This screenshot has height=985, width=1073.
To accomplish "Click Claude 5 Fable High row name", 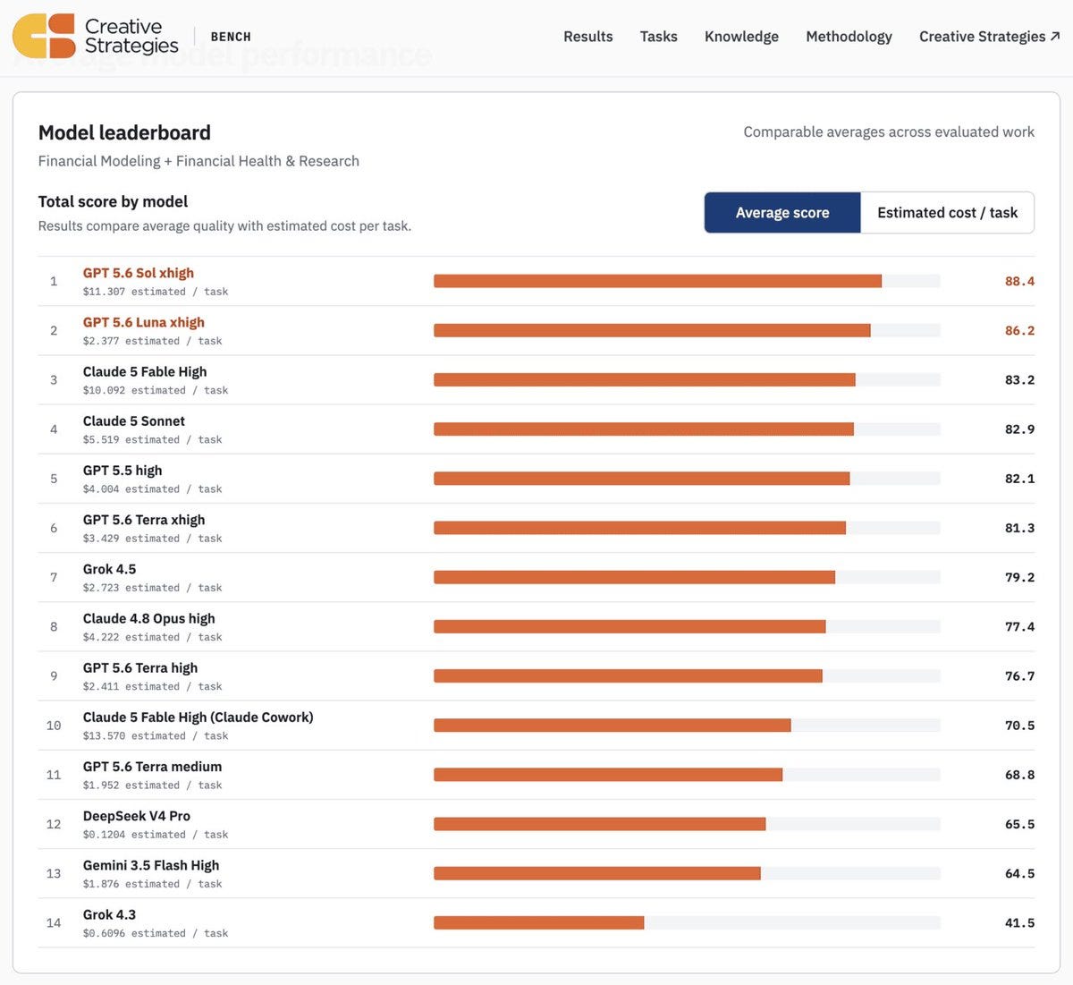I will (x=145, y=371).
